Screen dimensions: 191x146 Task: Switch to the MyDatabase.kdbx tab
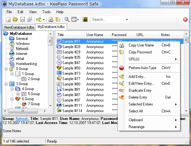tap(51, 27)
